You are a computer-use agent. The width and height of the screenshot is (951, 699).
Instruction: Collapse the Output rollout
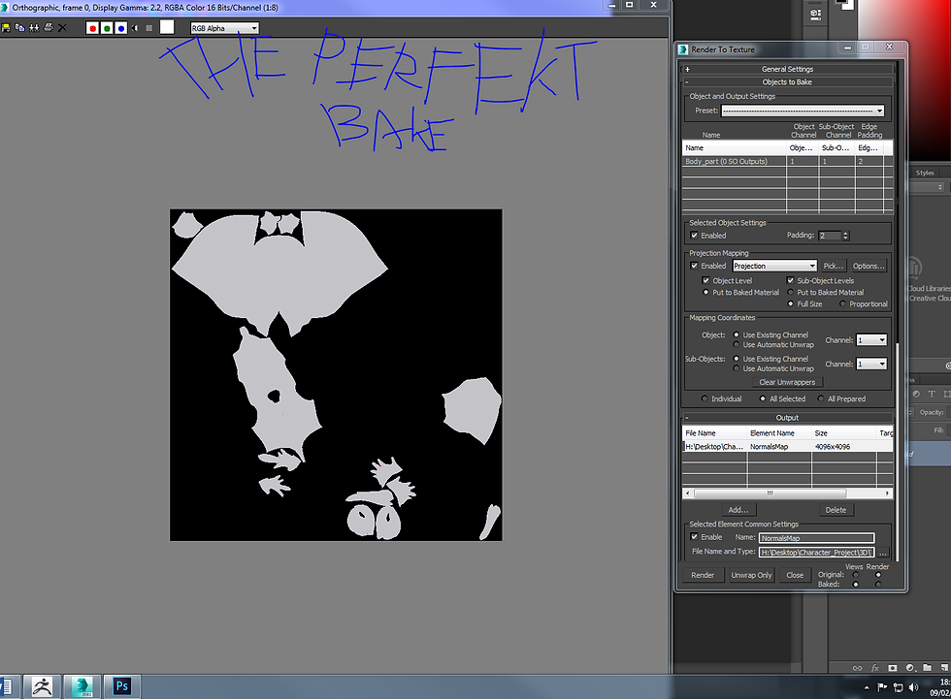(788, 417)
